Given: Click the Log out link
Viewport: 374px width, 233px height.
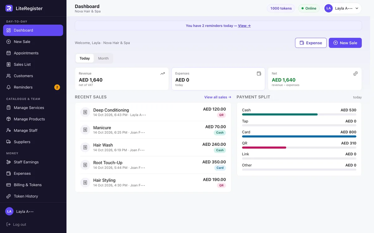Looking at the screenshot, I should (16, 224).
